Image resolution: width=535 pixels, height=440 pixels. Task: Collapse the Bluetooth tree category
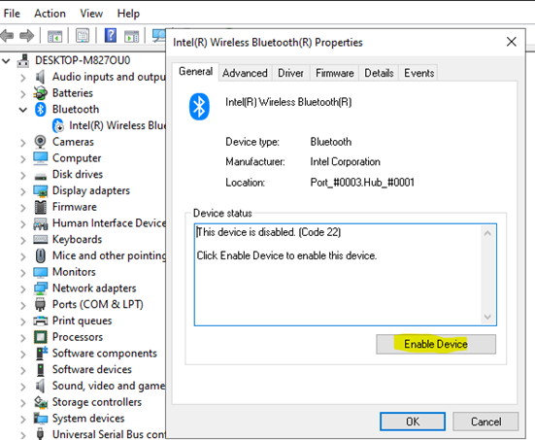click(23, 110)
